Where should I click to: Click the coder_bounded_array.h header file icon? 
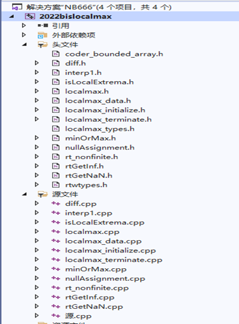tap(56, 54)
